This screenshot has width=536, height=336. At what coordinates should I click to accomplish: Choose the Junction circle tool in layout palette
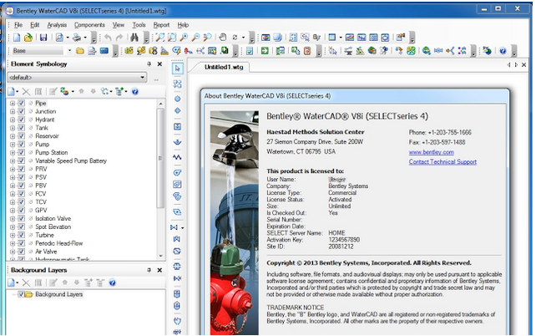point(177,99)
